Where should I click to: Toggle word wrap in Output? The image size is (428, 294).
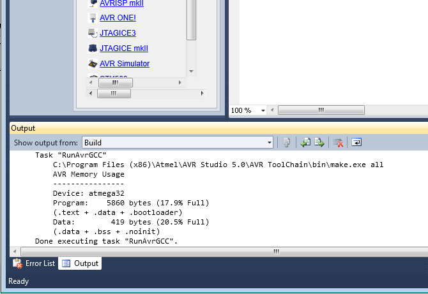pos(356,142)
